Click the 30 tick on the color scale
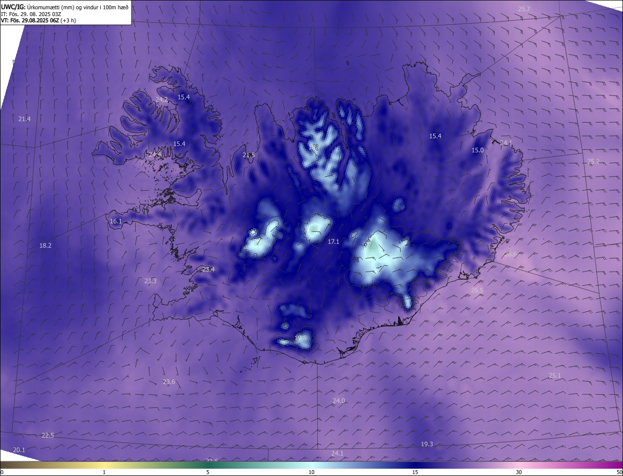Viewport: 623px width, 476px height. [519, 473]
